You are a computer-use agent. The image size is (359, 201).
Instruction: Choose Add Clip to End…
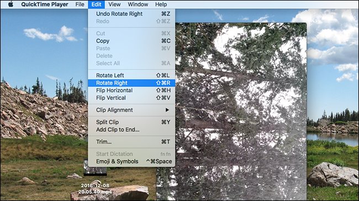[131, 130]
